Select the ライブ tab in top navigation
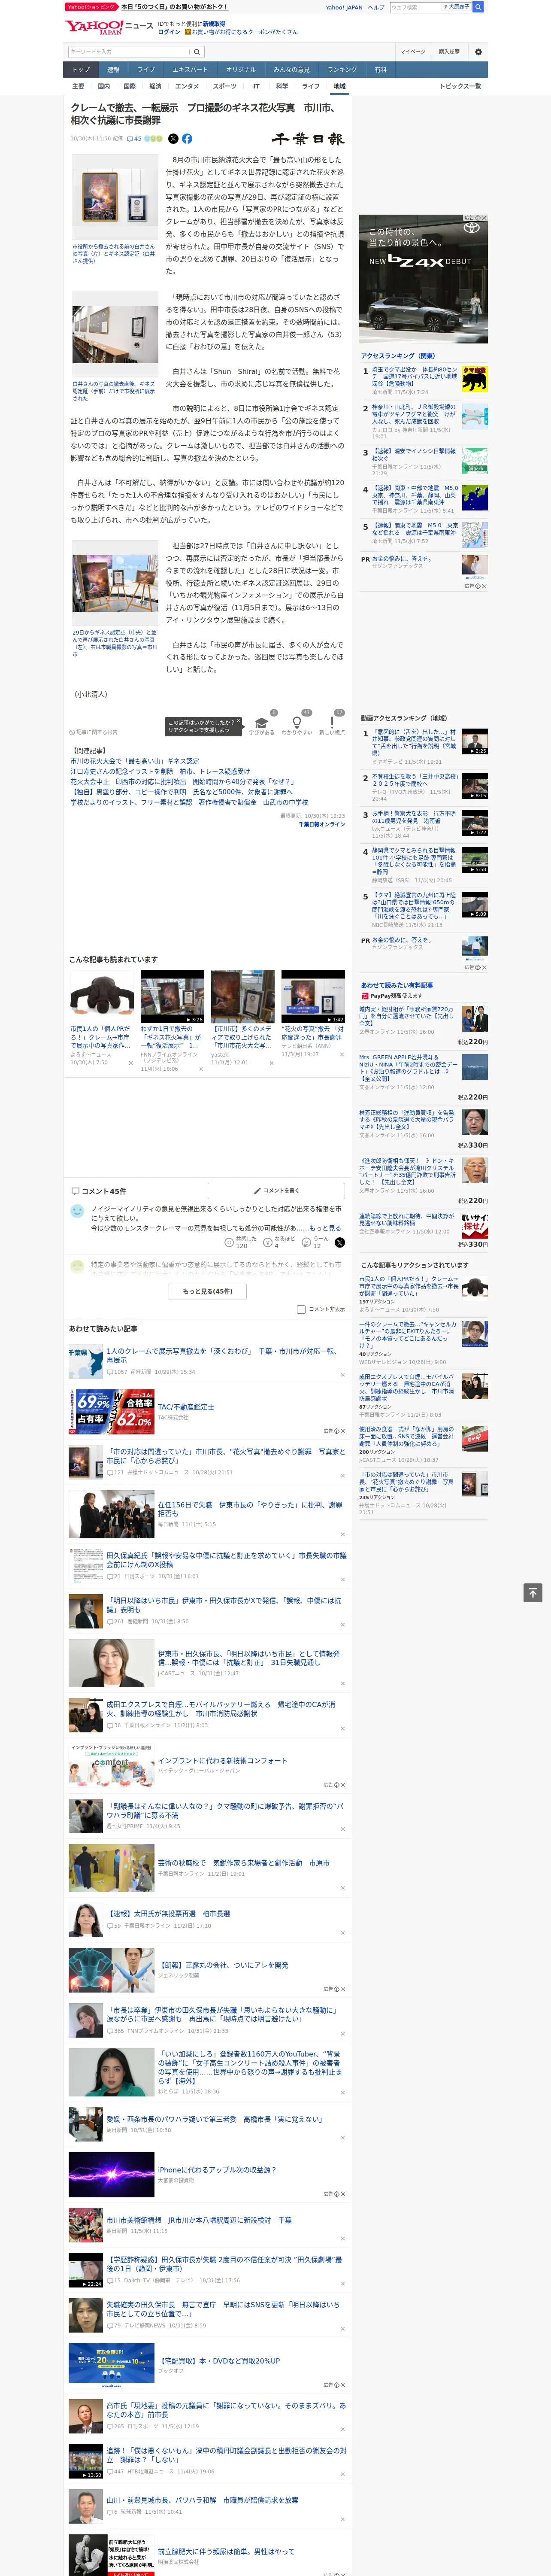The height and width of the screenshot is (2576, 551). [146, 70]
